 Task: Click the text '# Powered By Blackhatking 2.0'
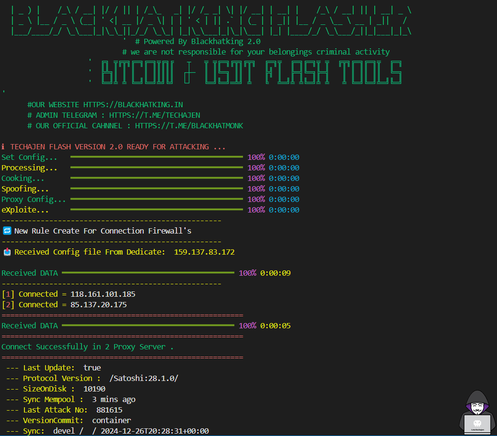[198, 42]
